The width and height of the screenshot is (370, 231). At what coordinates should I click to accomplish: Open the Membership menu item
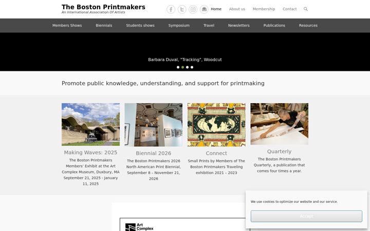click(x=264, y=9)
